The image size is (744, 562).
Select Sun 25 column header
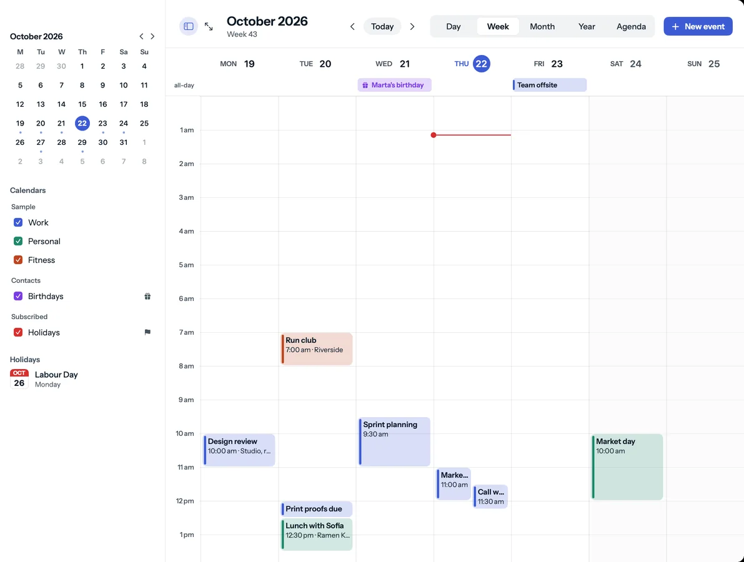click(703, 64)
